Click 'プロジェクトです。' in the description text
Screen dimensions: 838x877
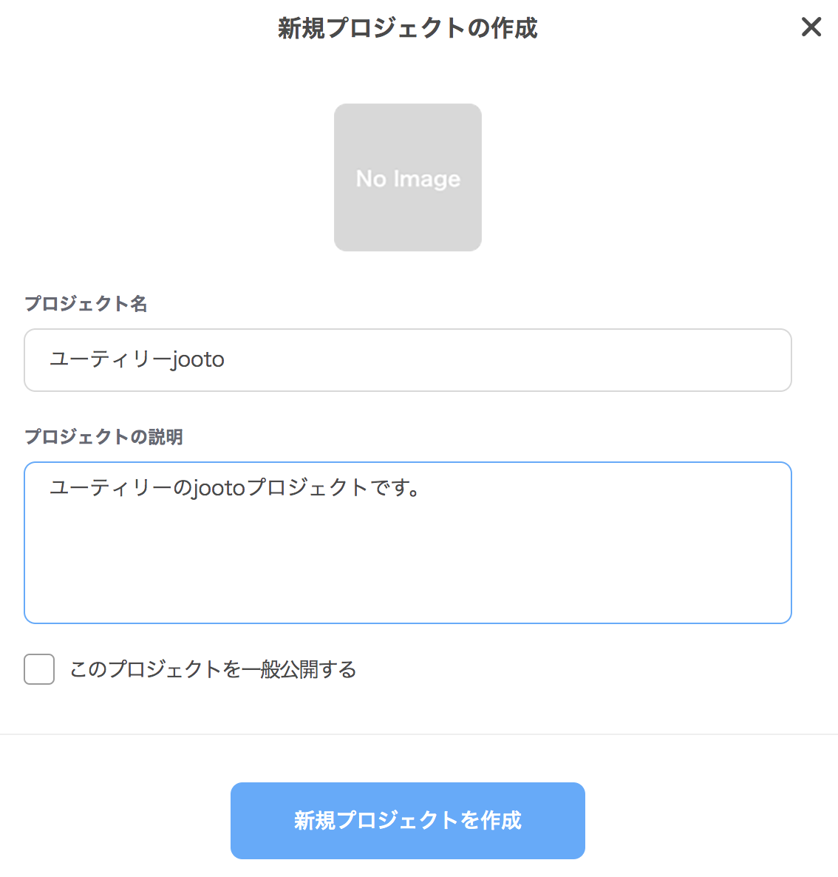(333, 488)
